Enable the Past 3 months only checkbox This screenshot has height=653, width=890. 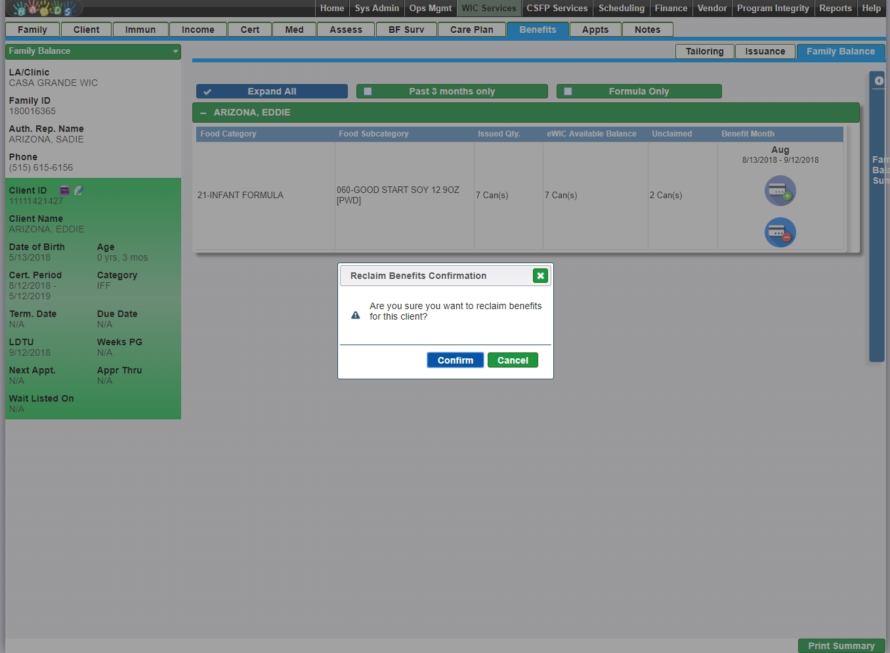[x=368, y=92]
